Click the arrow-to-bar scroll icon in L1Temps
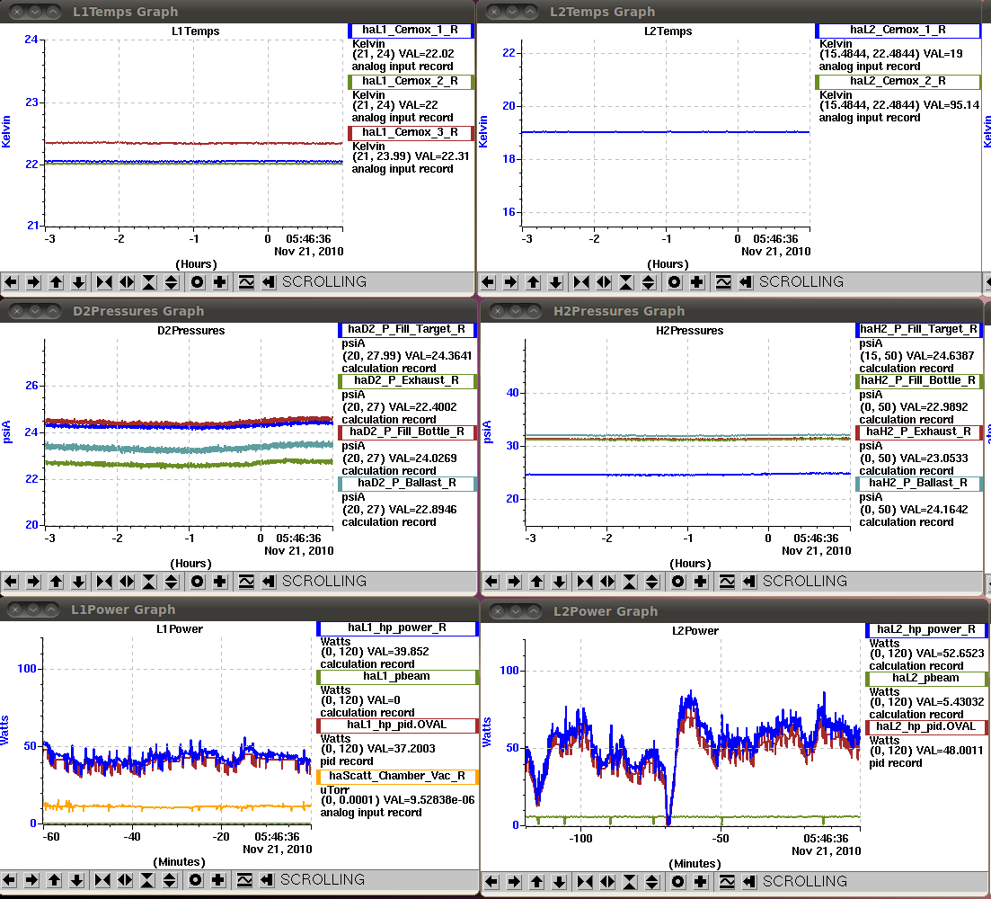The width and height of the screenshot is (991, 899). pyautogui.click(x=269, y=282)
